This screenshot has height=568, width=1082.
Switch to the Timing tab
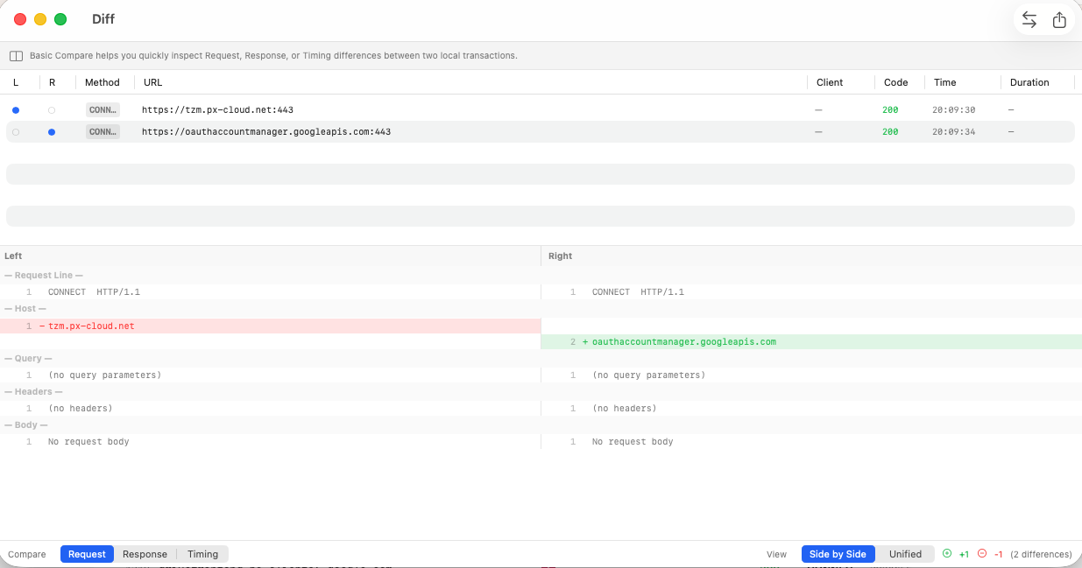[x=202, y=554]
